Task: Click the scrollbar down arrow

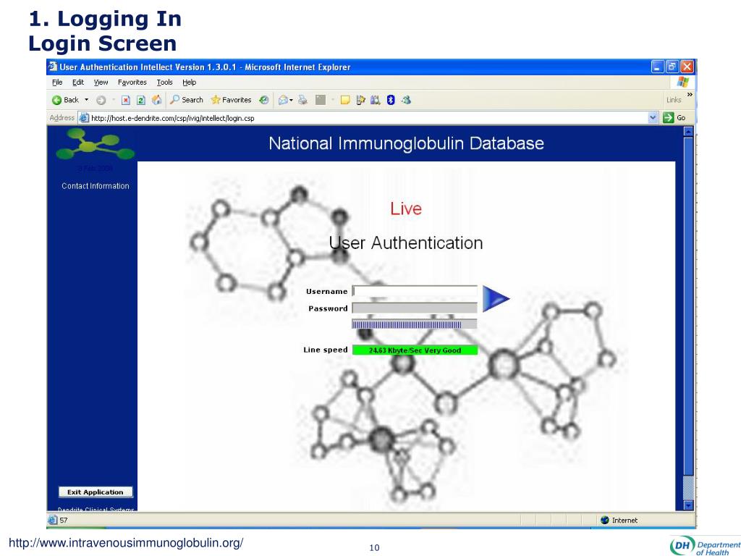Action: click(x=689, y=505)
